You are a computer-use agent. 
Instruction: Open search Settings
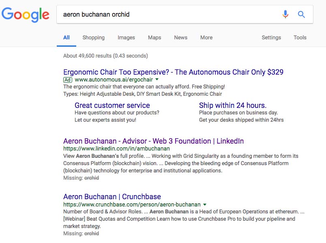pyautogui.click(x=271, y=37)
